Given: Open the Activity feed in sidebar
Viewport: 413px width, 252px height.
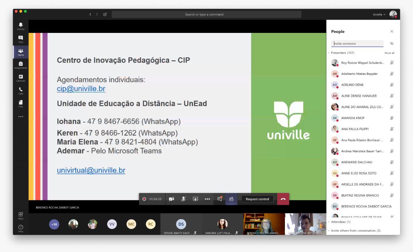Looking at the screenshot, I should click(x=21, y=26).
